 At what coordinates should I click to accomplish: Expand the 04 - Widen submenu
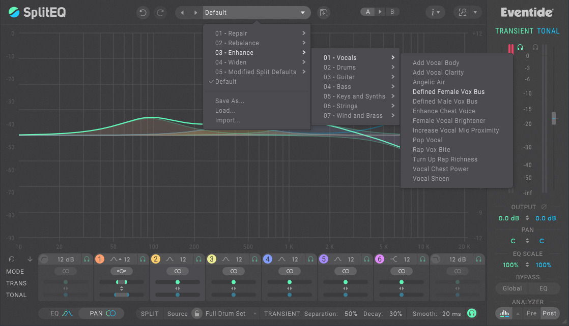(x=257, y=62)
